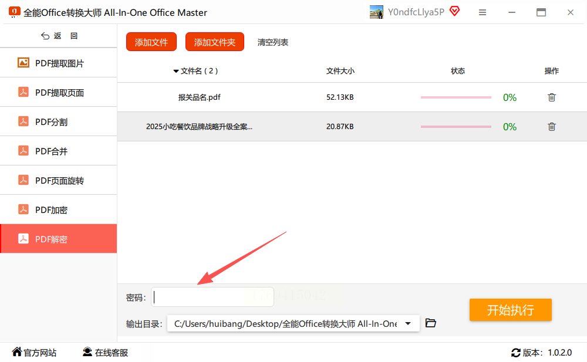Focus the 密码 password input field
This screenshot has width=587, height=362.
[212, 297]
